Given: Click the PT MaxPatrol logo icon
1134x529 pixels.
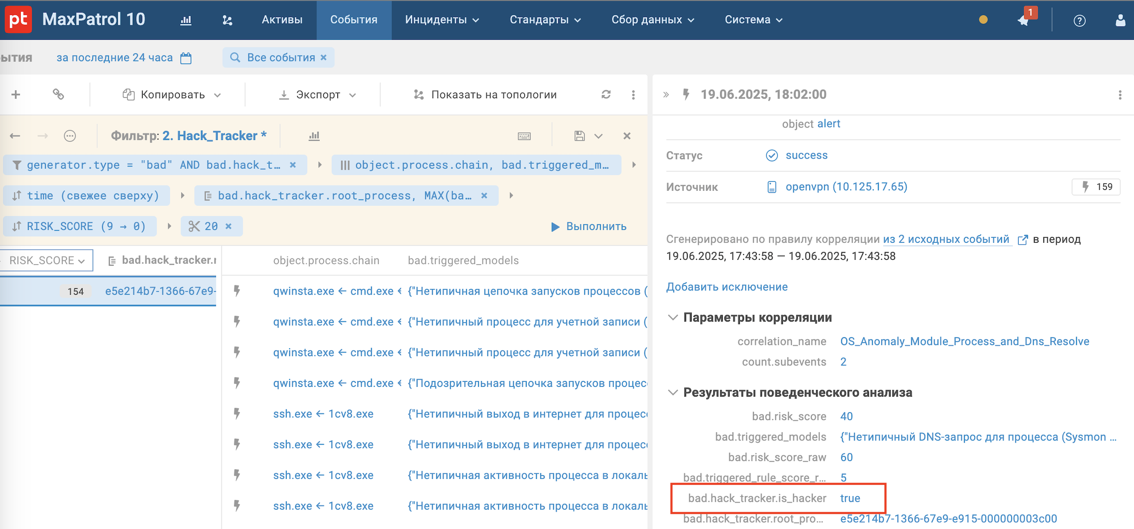Looking at the screenshot, I should (19, 19).
